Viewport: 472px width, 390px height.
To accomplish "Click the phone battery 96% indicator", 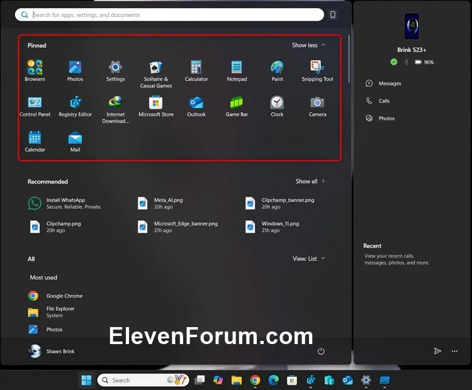I will (424, 62).
